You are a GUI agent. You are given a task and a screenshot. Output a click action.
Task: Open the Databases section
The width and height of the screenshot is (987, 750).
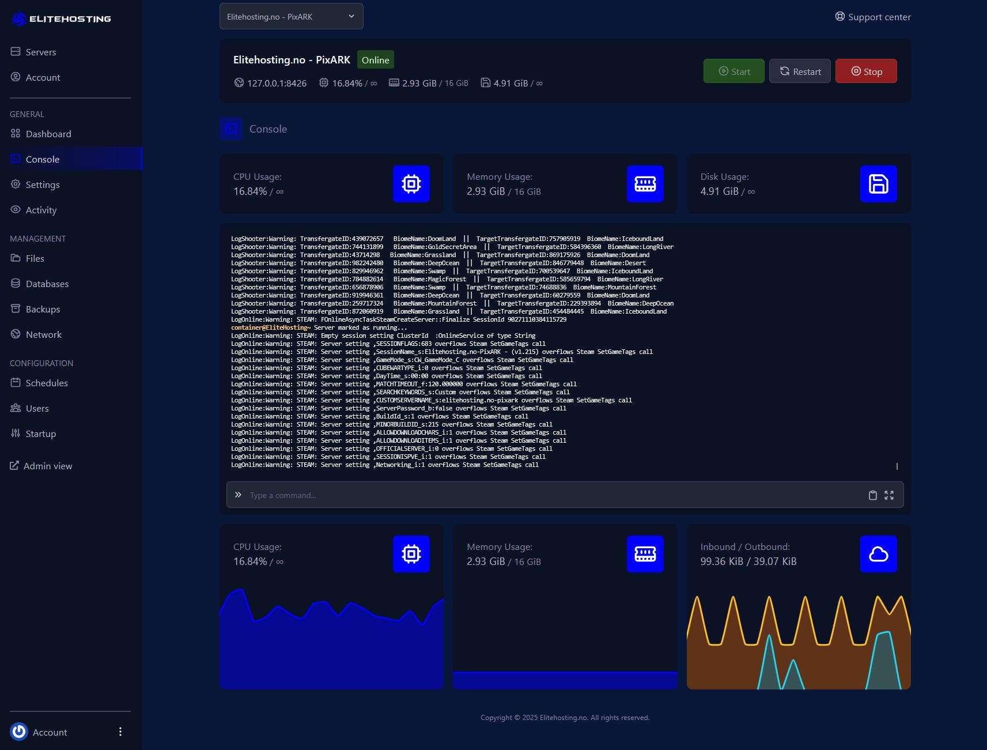pyautogui.click(x=47, y=284)
